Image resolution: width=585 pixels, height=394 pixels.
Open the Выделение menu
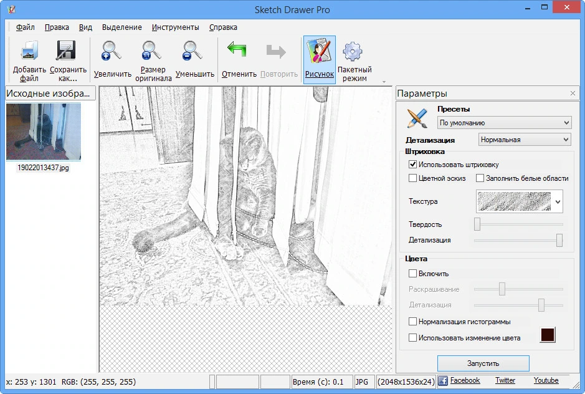pyautogui.click(x=122, y=27)
